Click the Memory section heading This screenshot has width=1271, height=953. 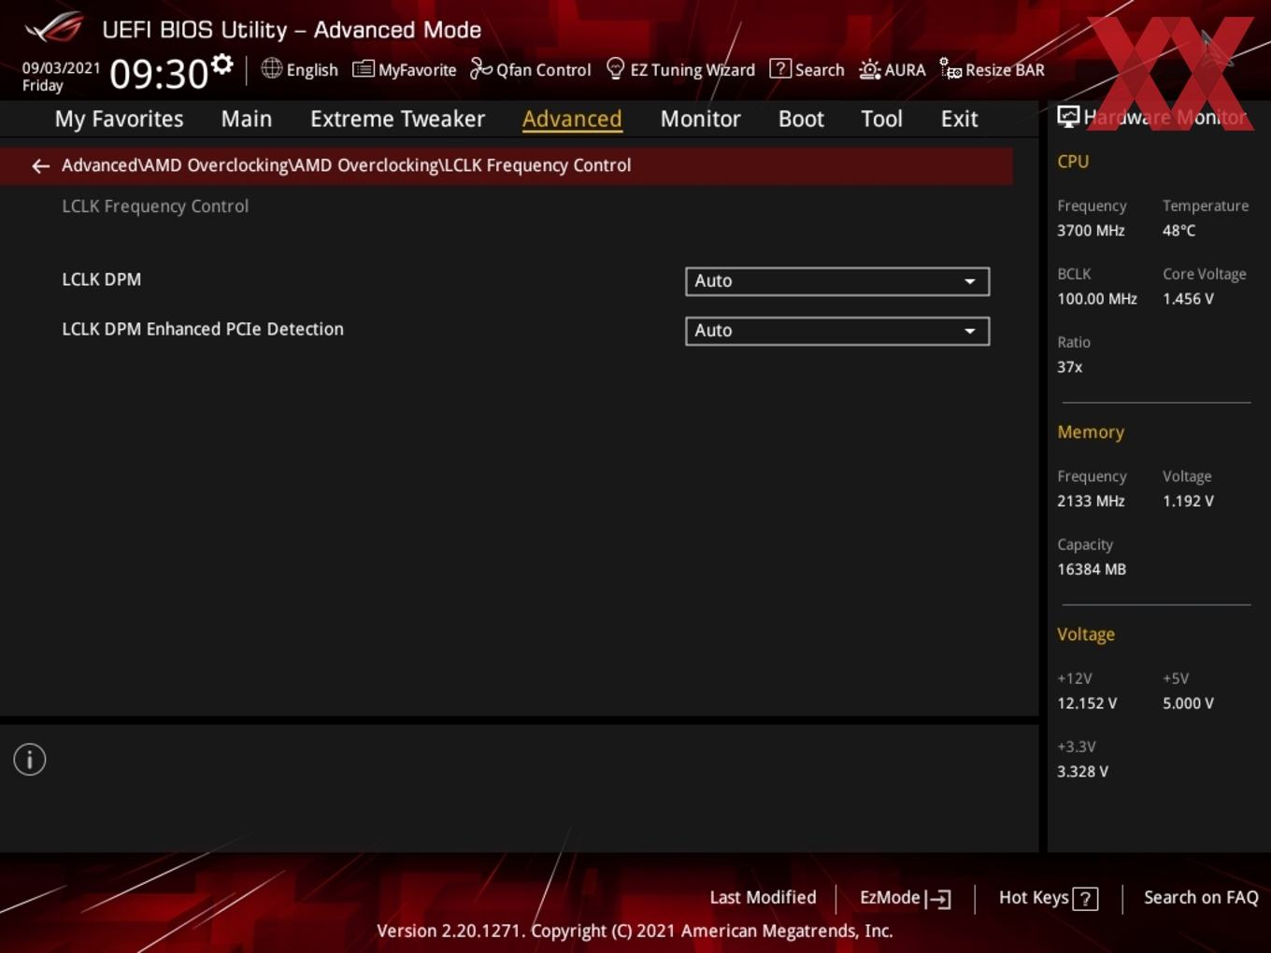[1091, 433]
